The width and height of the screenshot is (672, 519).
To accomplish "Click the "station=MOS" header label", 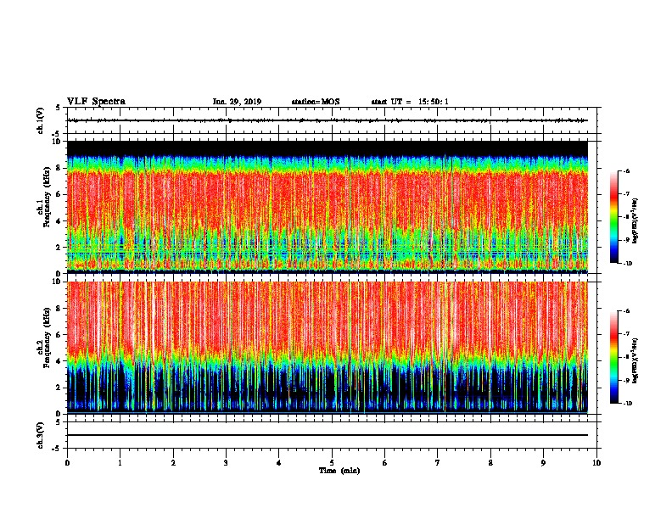I will [316, 102].
